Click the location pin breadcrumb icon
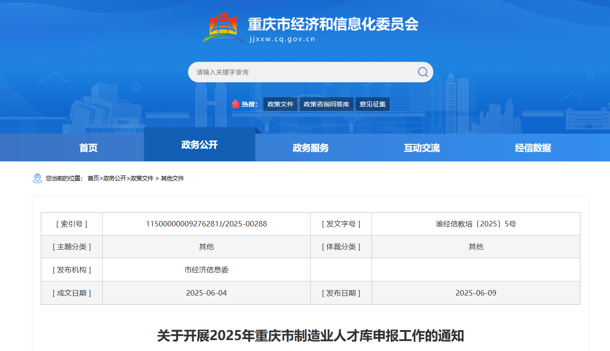This screenshot has height=351, width=610. (x=37, y=178)
